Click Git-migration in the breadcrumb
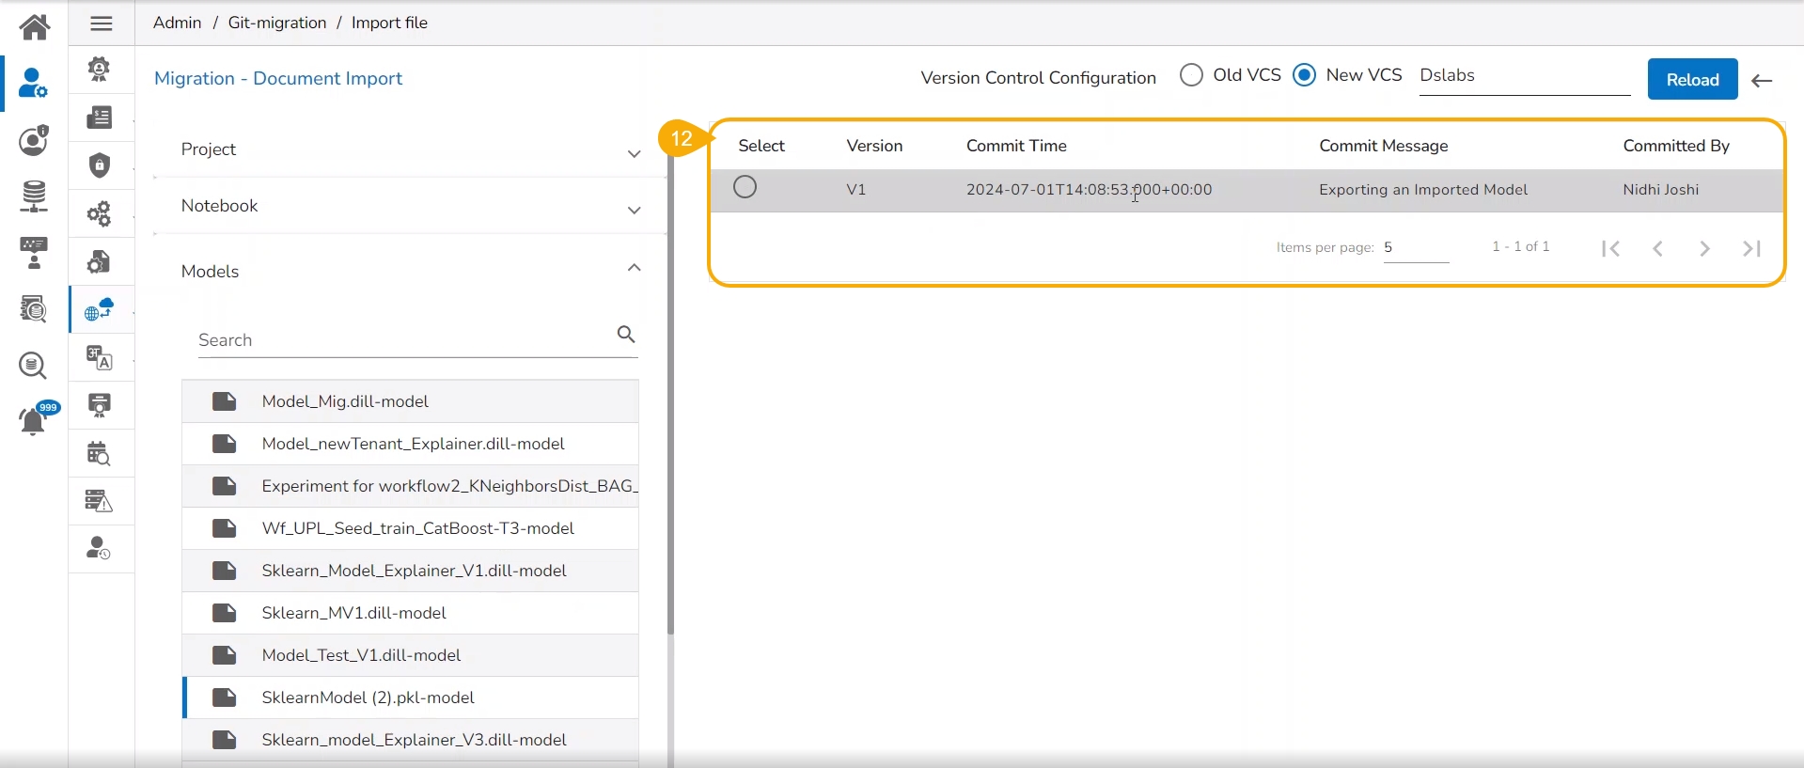 click(277, 23)
